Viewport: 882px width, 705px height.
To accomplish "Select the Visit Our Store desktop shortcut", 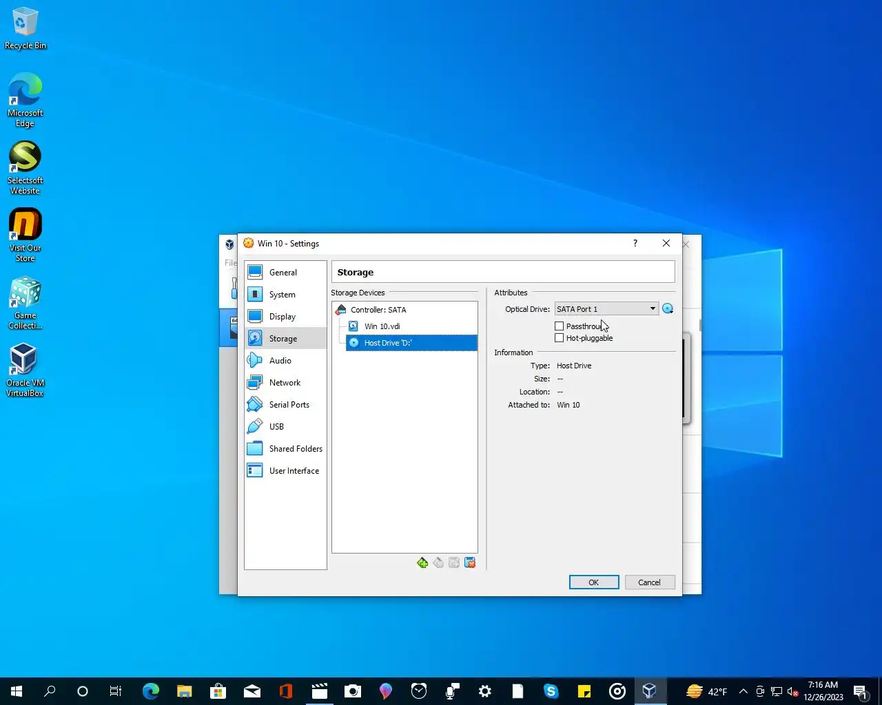I will click(x=25, y=235).
